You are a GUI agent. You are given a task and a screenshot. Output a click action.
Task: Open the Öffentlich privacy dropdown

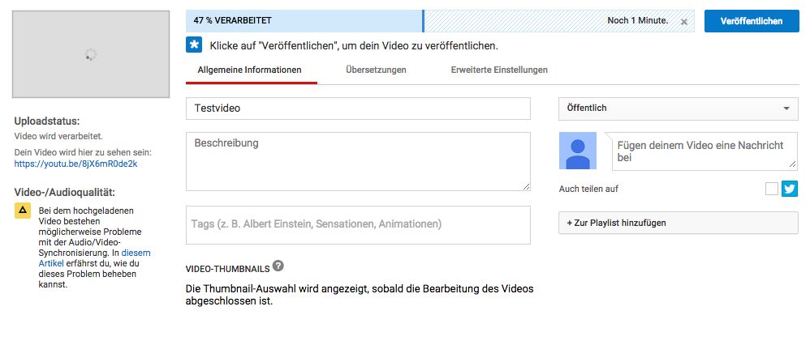(x=678, y=109)
